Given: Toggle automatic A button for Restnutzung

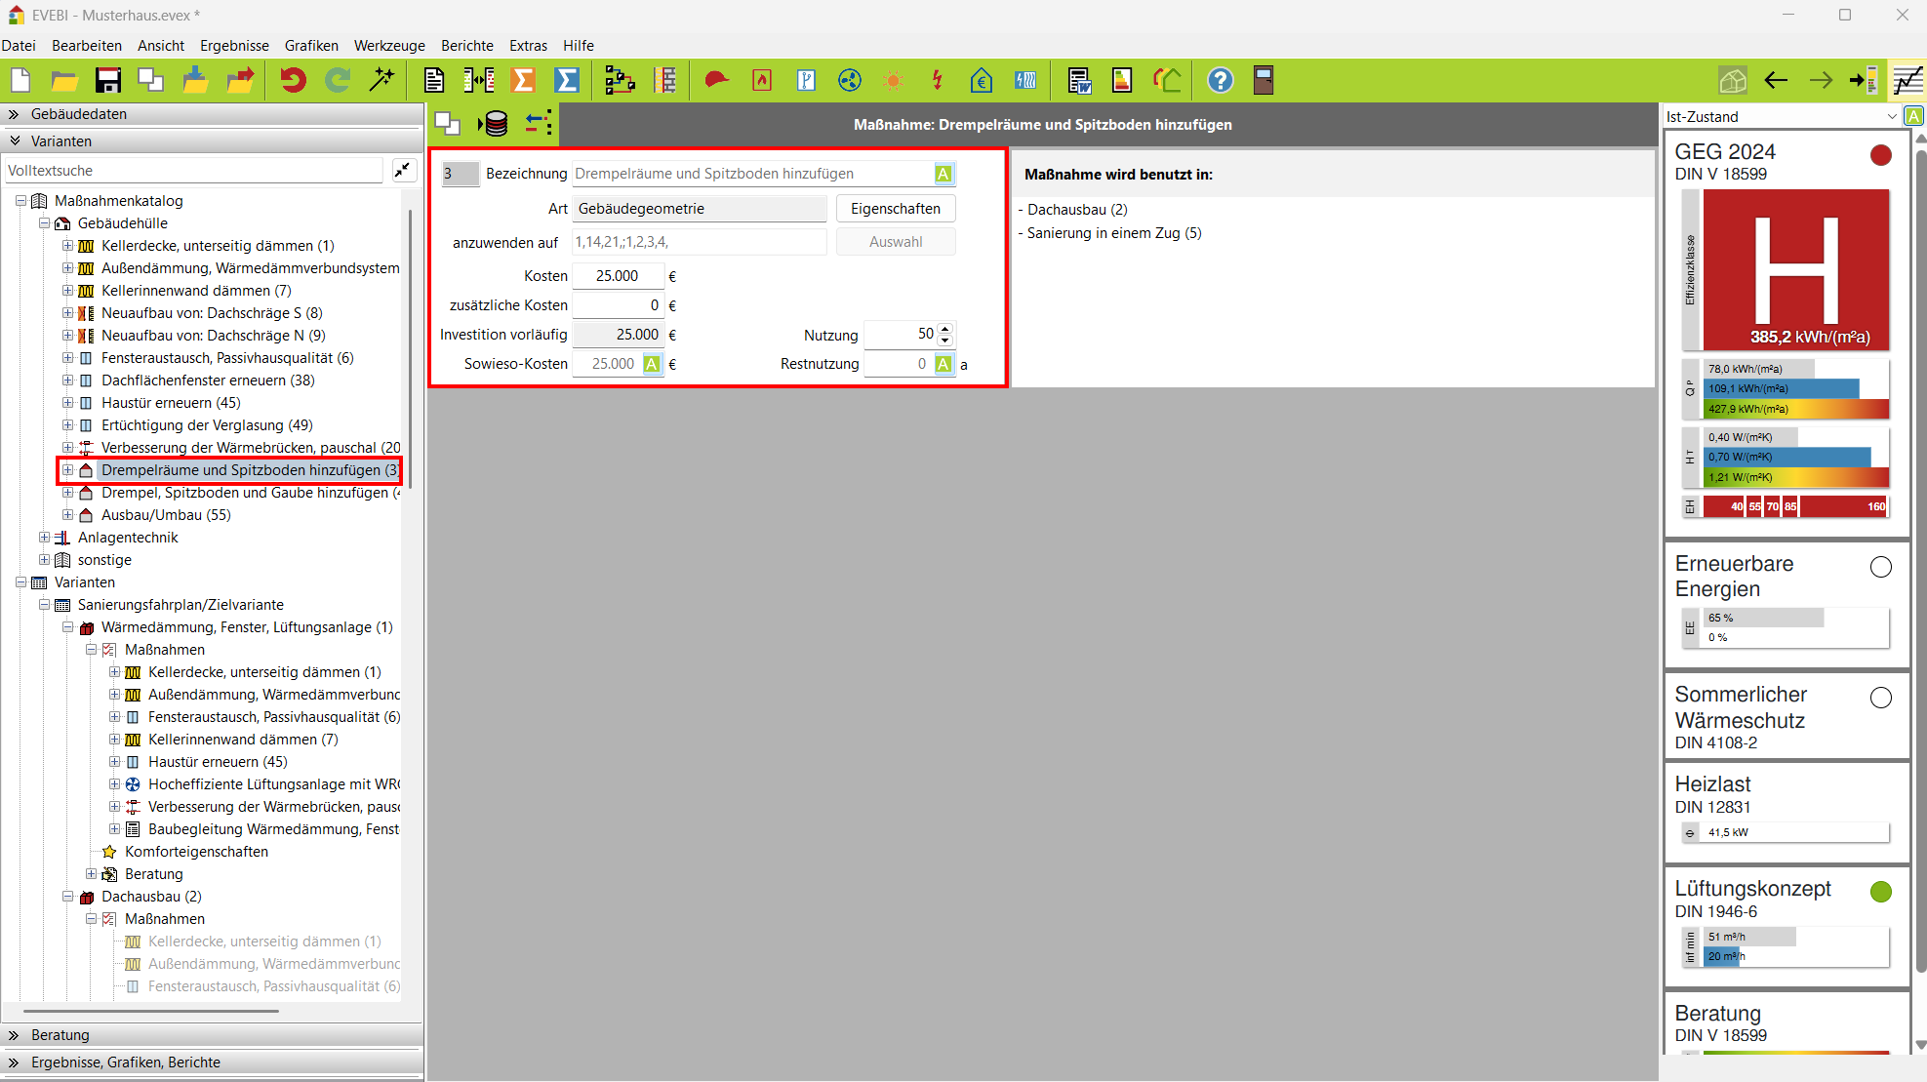Looking at the screenshot, I should [943, 364].
